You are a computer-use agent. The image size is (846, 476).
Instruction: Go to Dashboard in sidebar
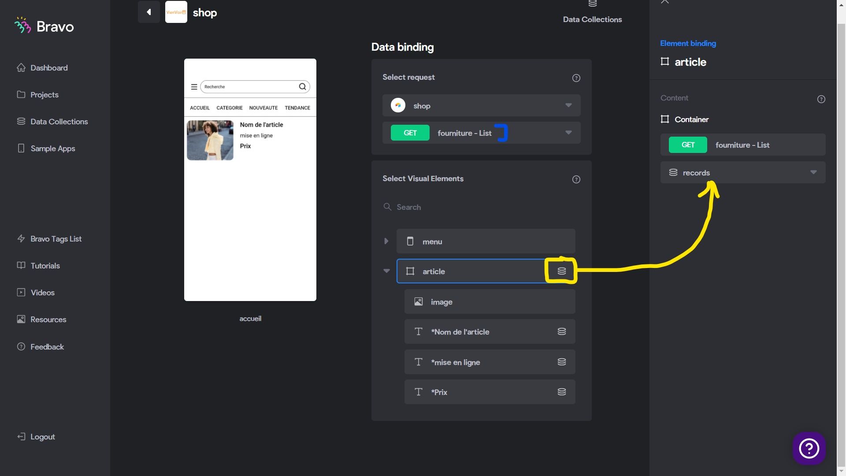point(42,68)
